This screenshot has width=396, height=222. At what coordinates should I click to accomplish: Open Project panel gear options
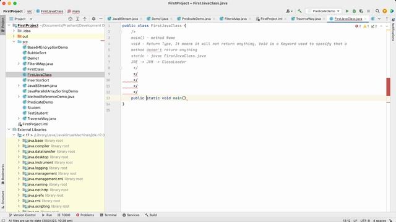[x=93, y=19]
